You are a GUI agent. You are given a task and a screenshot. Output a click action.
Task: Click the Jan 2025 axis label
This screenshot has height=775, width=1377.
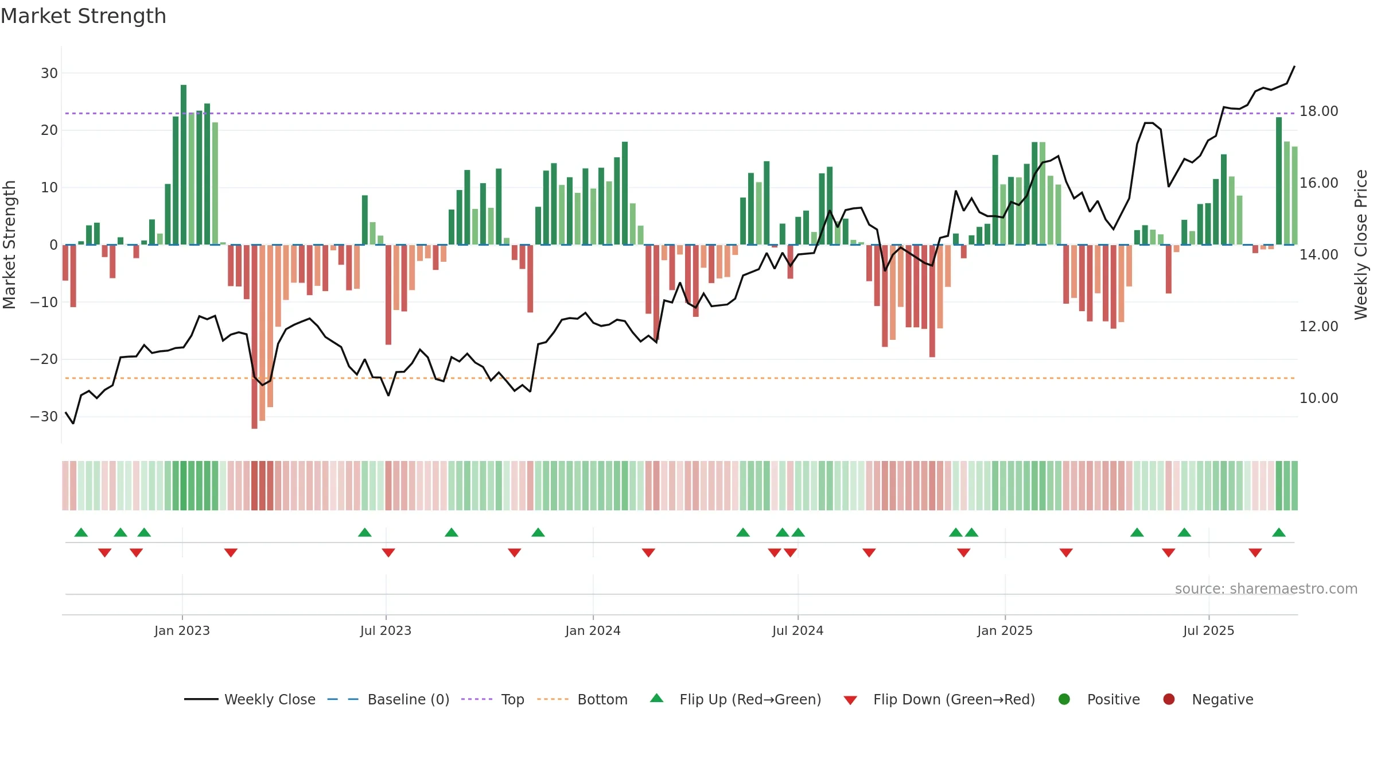1005,630
